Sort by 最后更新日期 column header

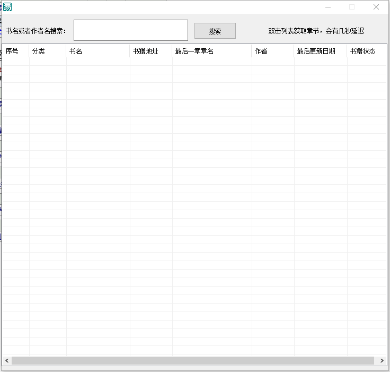(x=321, y=51)
